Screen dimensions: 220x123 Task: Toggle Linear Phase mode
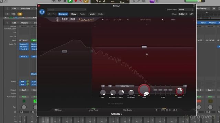(93, 110)
